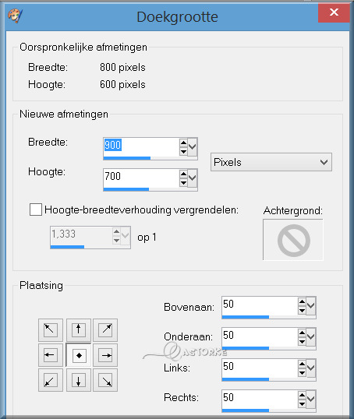Increase the Breedte value with up arrow
Viewport: 354px width, 419px height.
tap(183, 143)
